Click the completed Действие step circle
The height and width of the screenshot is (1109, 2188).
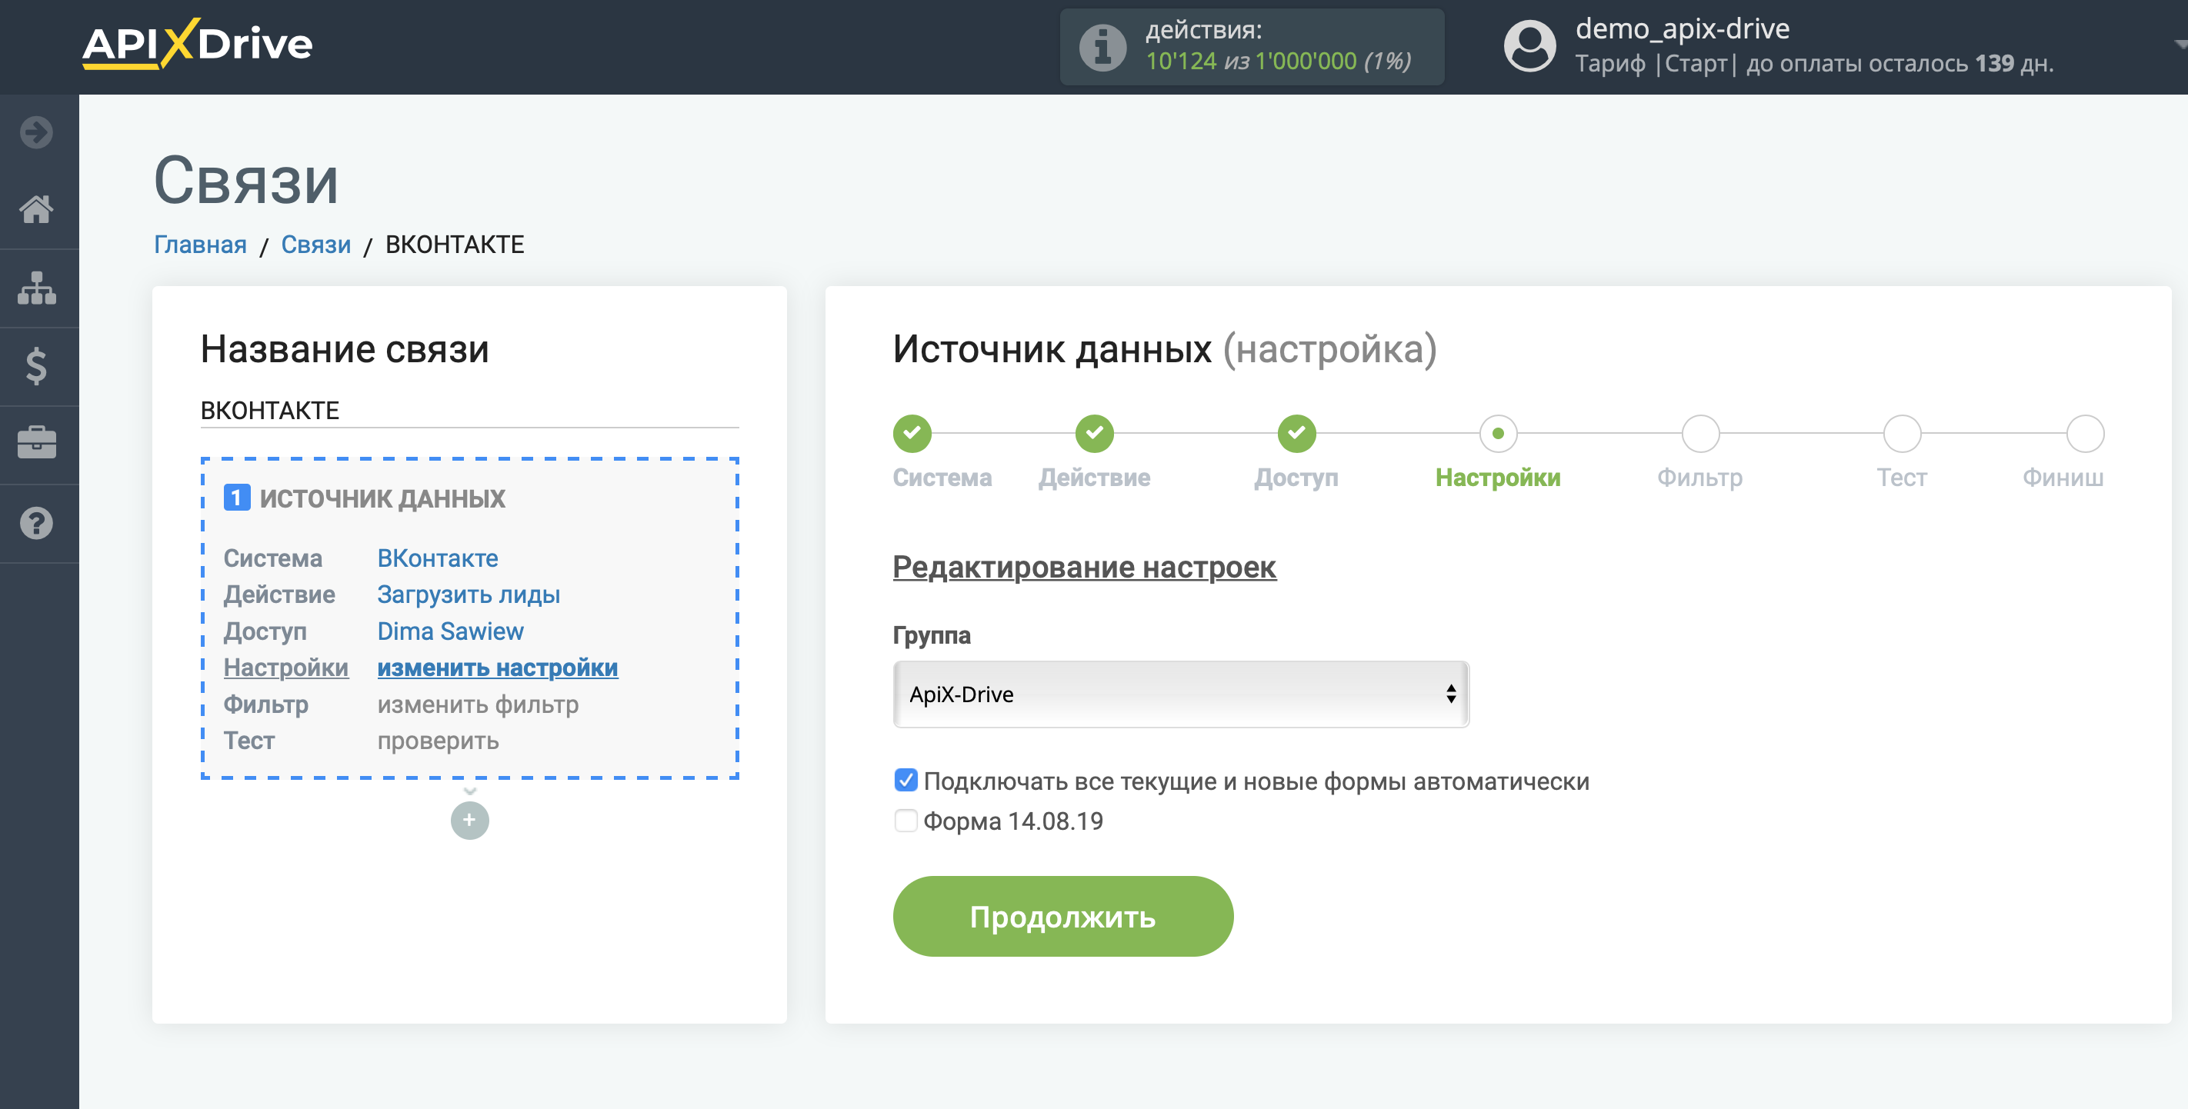tap(1094, 434)
